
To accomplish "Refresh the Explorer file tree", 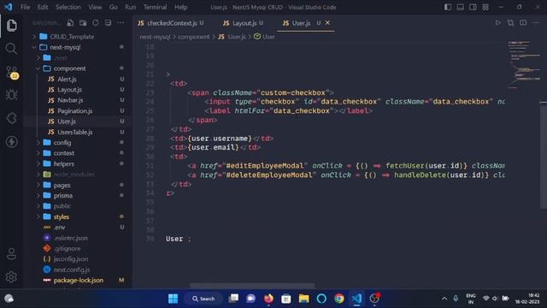I will pyautogui.click(x=96, y=23).
